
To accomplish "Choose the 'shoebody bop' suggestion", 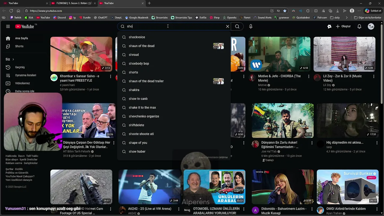I will (174, 64).
